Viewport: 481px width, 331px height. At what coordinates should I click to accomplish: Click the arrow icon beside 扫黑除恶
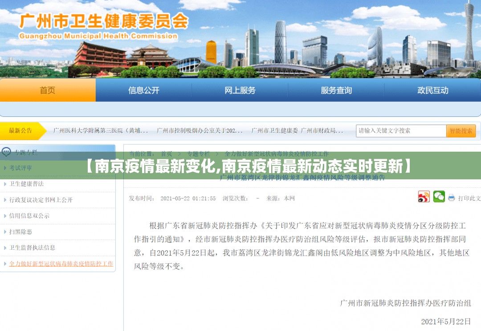5,232
